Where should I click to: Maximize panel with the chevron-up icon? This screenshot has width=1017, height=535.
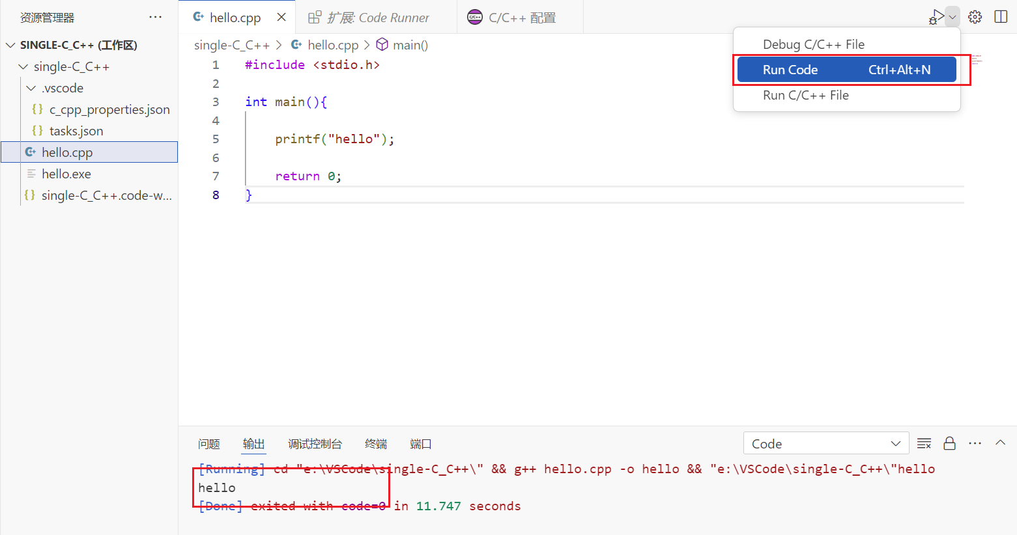pyautogui.click(x=1000, y=443)
